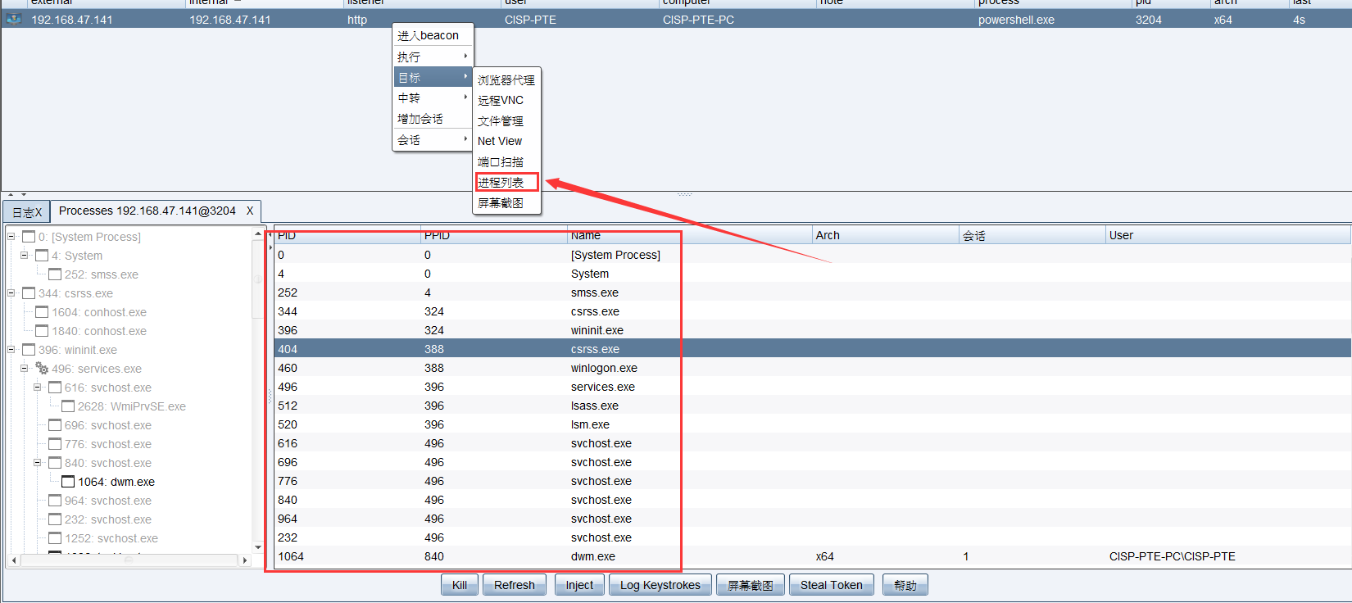
Task: Close the Processes 192.168.47.141@3204 tab
Action: pos(250,211)
